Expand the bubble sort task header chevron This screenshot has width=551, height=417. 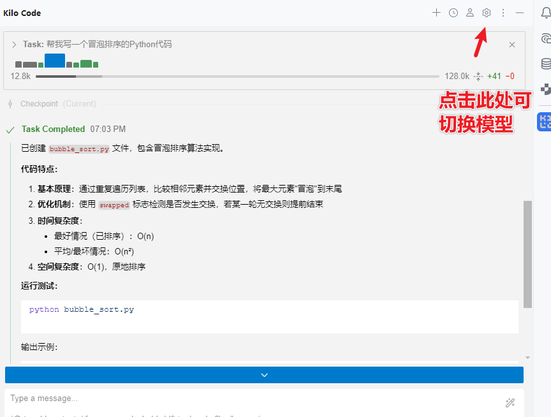14,45
